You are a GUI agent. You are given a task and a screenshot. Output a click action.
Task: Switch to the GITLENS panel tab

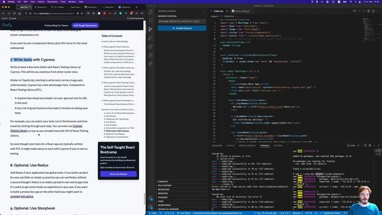tap(278, 146)
